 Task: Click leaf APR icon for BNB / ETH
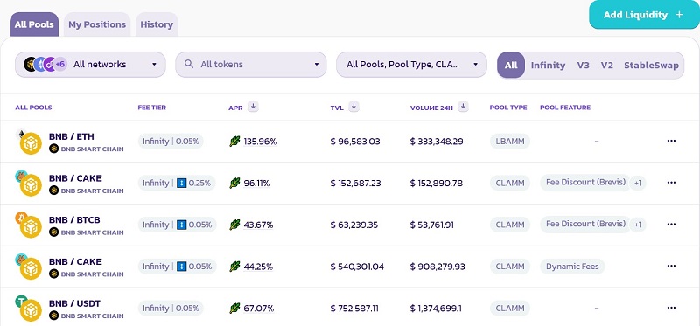pyautogui.click(x=234, y=142)
